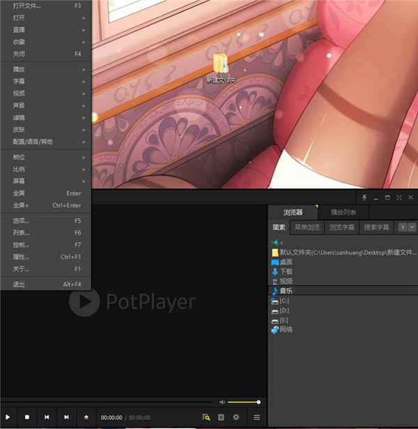The height and width of the screenshot is (429, 418).
Task: Click the 00:00:00 elapsed time display
Action: pos(111,418)
